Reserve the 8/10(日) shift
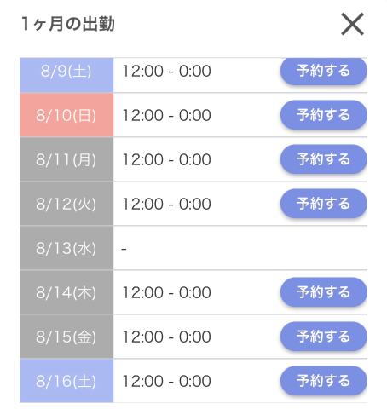 (324, 115)
